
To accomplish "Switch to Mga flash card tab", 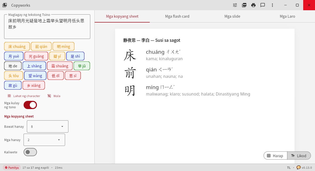I will click(177, 16).
